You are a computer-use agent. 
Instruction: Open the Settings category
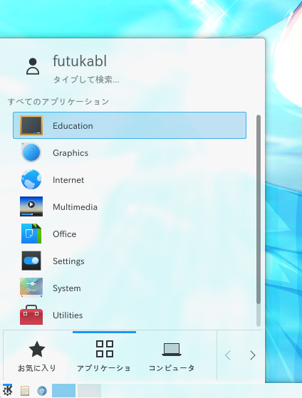pos(130,261)
